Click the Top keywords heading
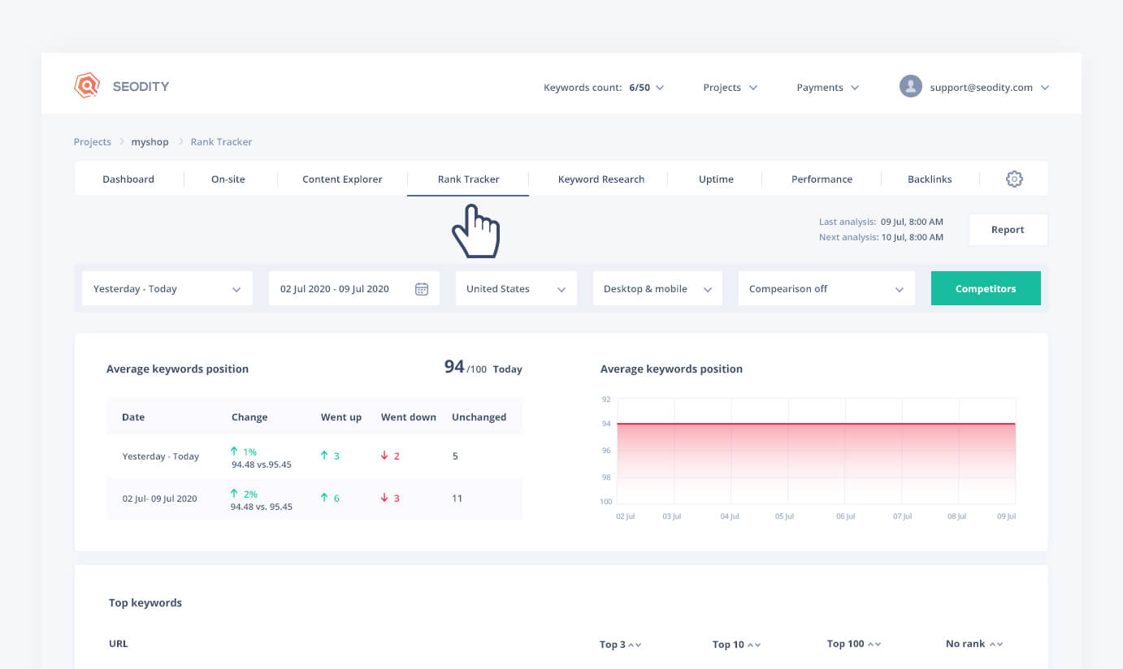Screen dimensions: 1123x669 [x=145, y=603]
